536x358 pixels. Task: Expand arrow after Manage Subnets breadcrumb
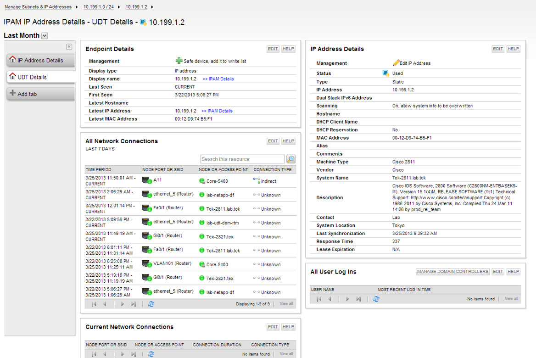(77, 7)
